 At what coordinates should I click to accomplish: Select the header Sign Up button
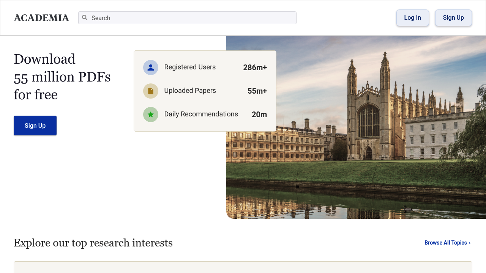453,18
